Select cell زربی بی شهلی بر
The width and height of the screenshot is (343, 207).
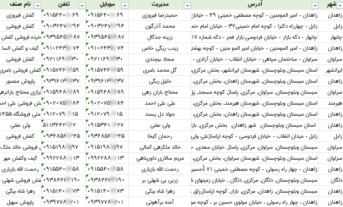(x=160, y=181)
